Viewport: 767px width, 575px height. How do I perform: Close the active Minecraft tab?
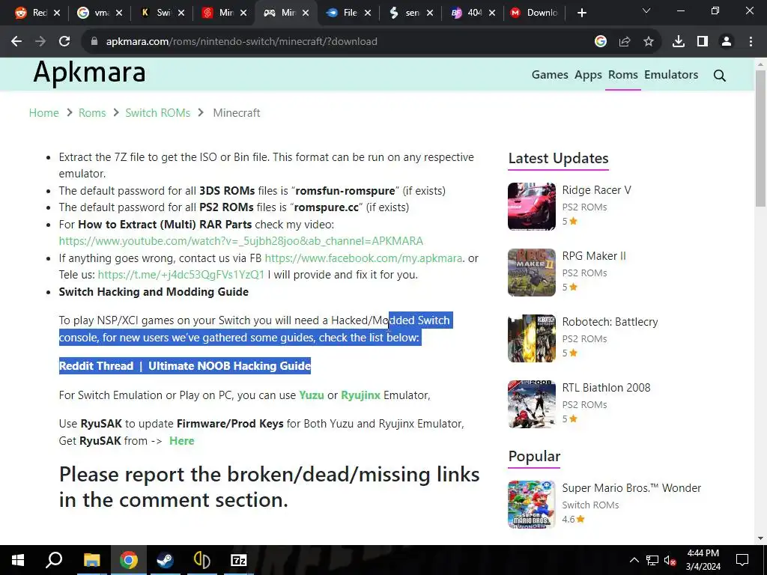tap(306, 13)
